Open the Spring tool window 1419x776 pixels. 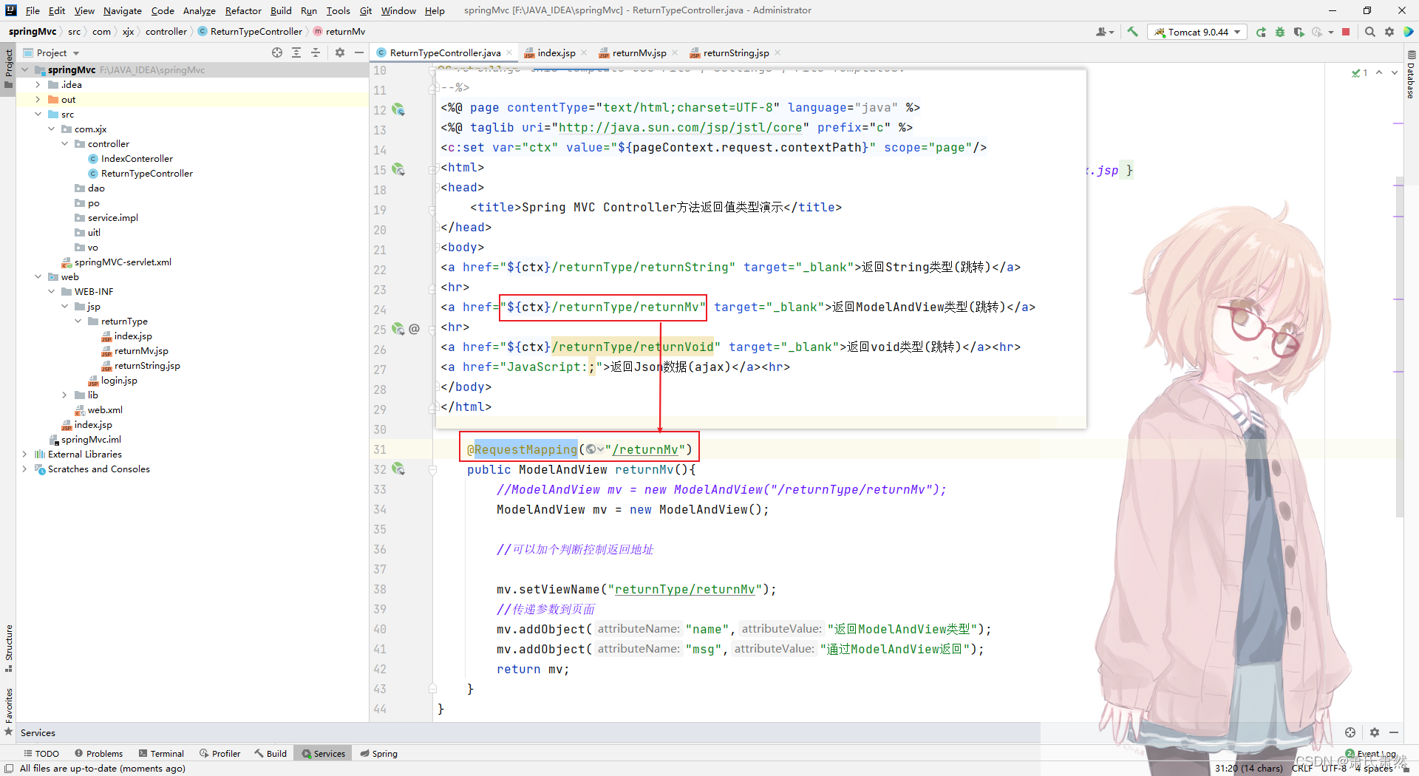pos(379,753)
